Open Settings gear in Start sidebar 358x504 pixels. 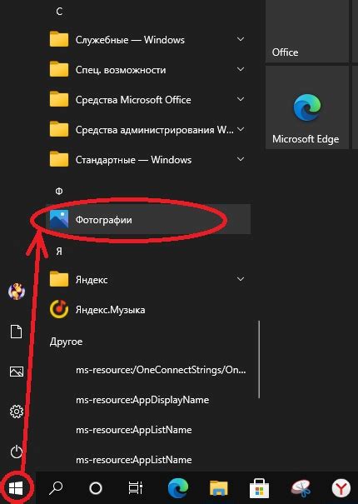[x=17, y=412]
